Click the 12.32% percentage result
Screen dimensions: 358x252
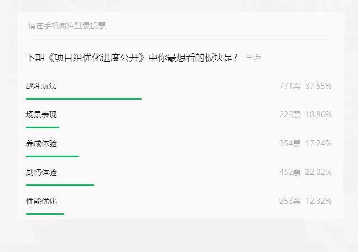[x=319, y=201]
